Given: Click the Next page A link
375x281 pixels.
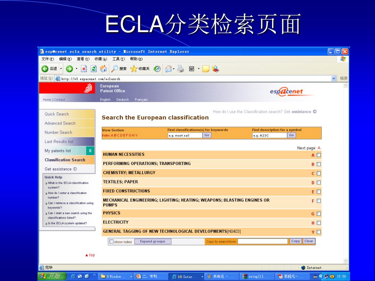Looking at the screenshot, I should 319,148.
